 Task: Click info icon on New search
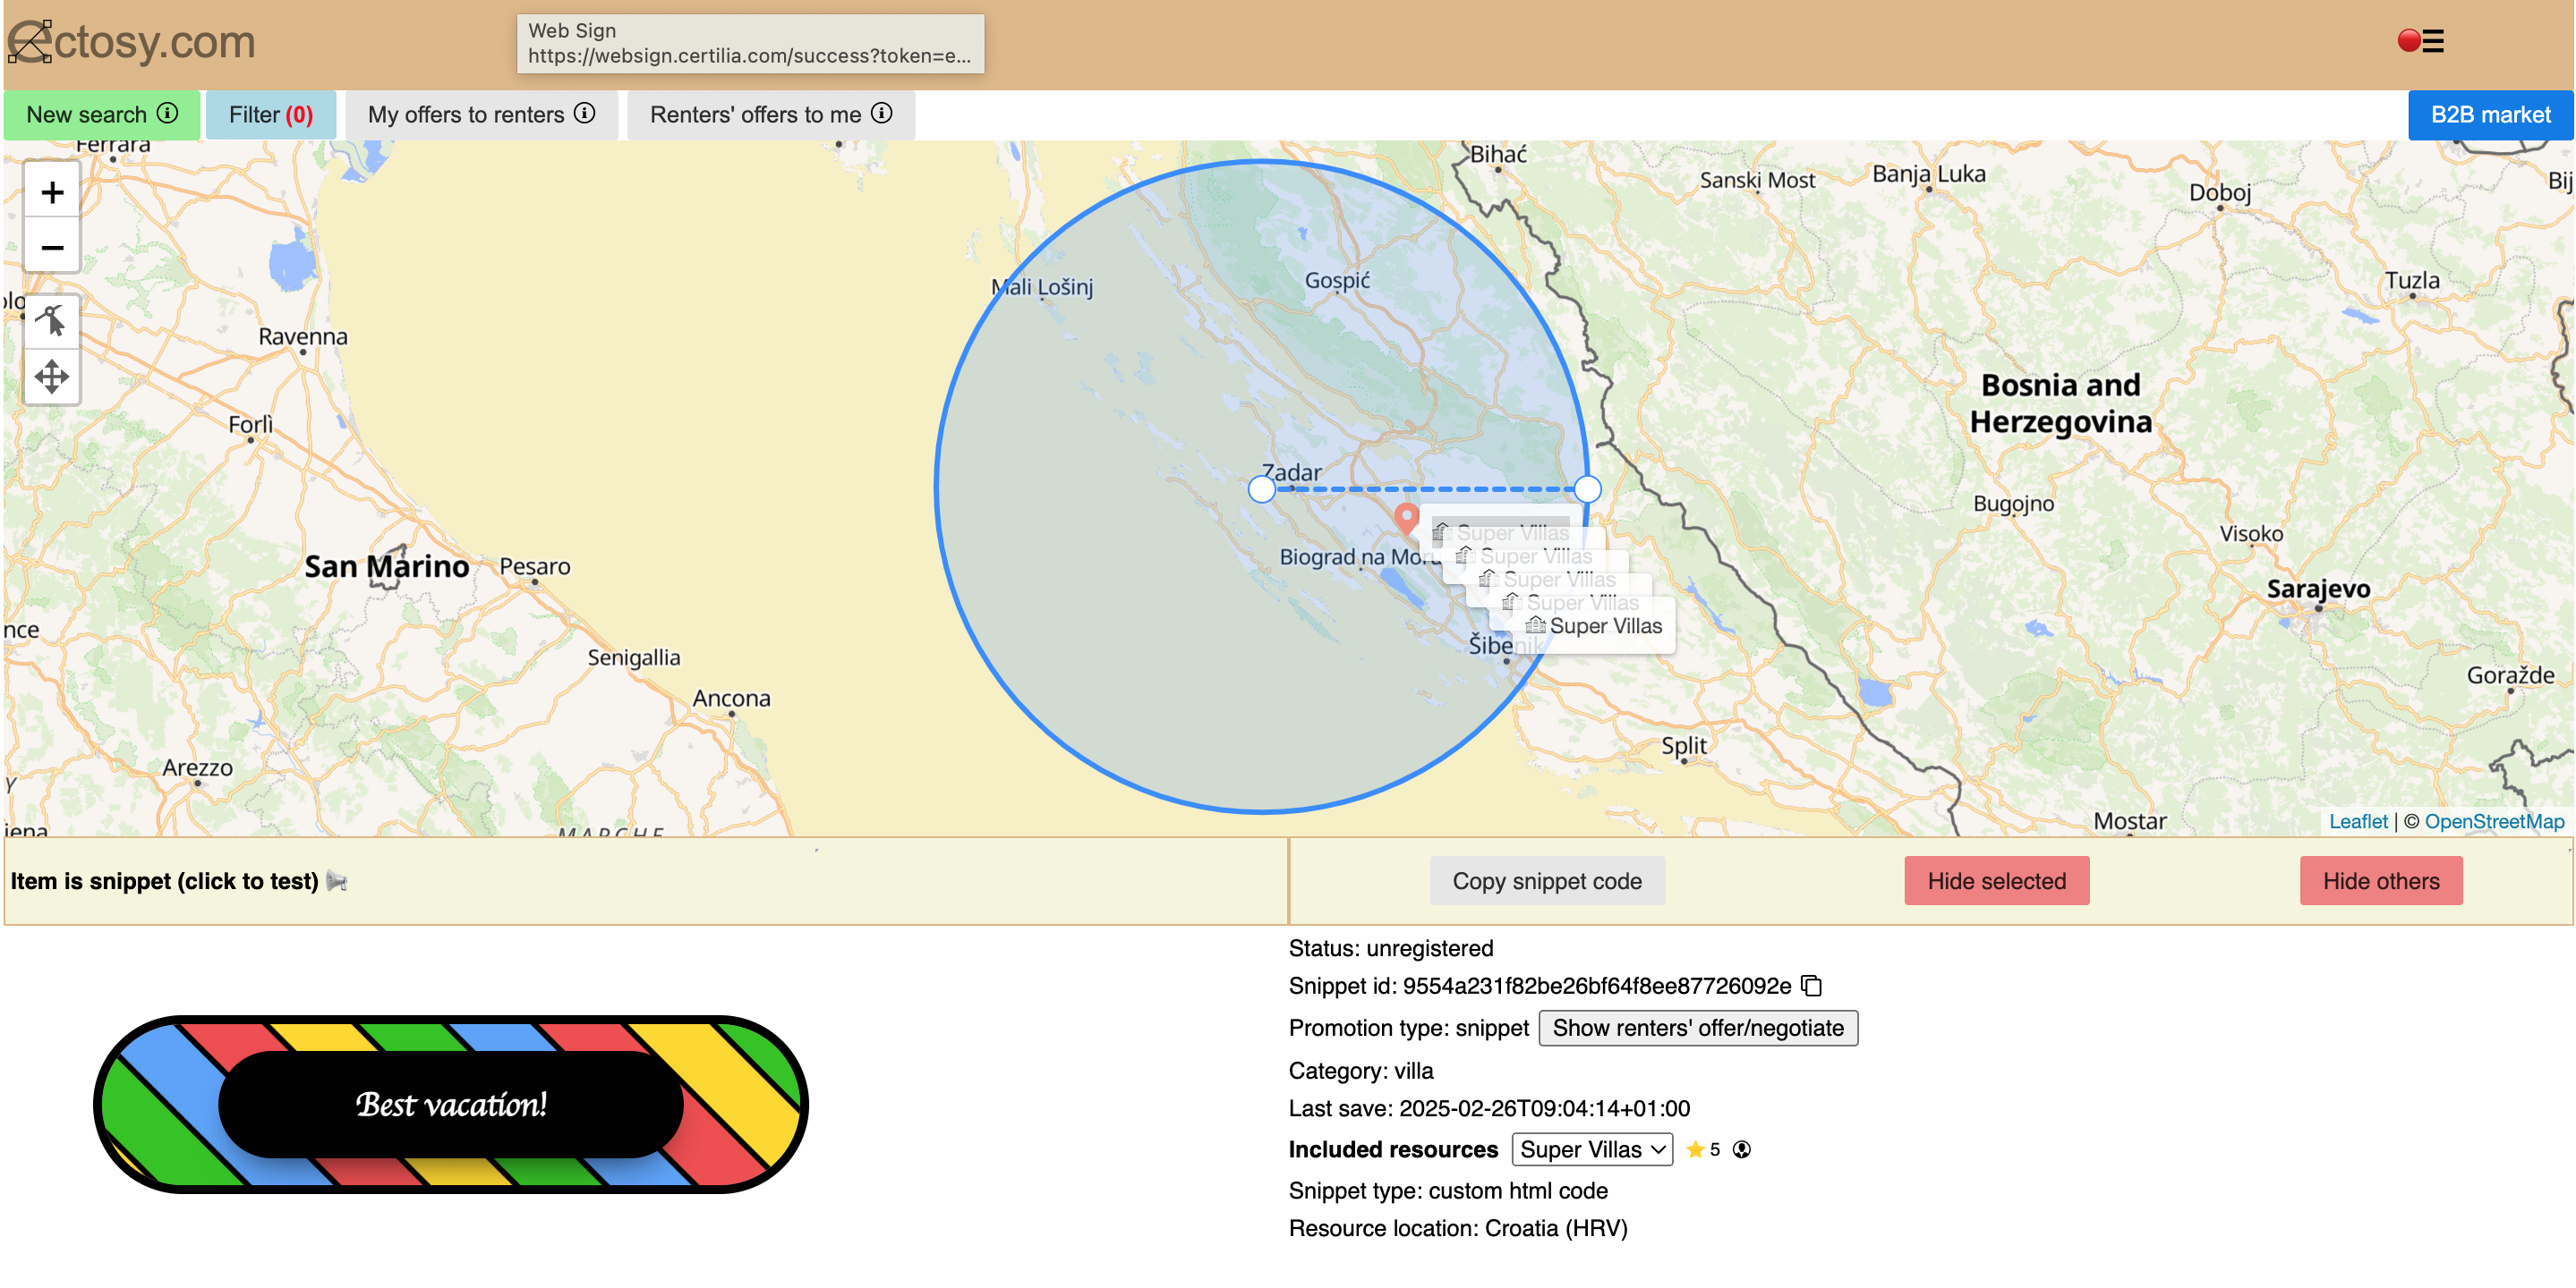click(x=168, y=113)
